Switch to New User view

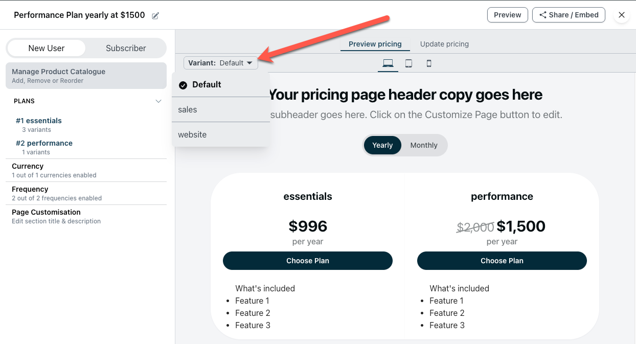[x=47, y=48]
